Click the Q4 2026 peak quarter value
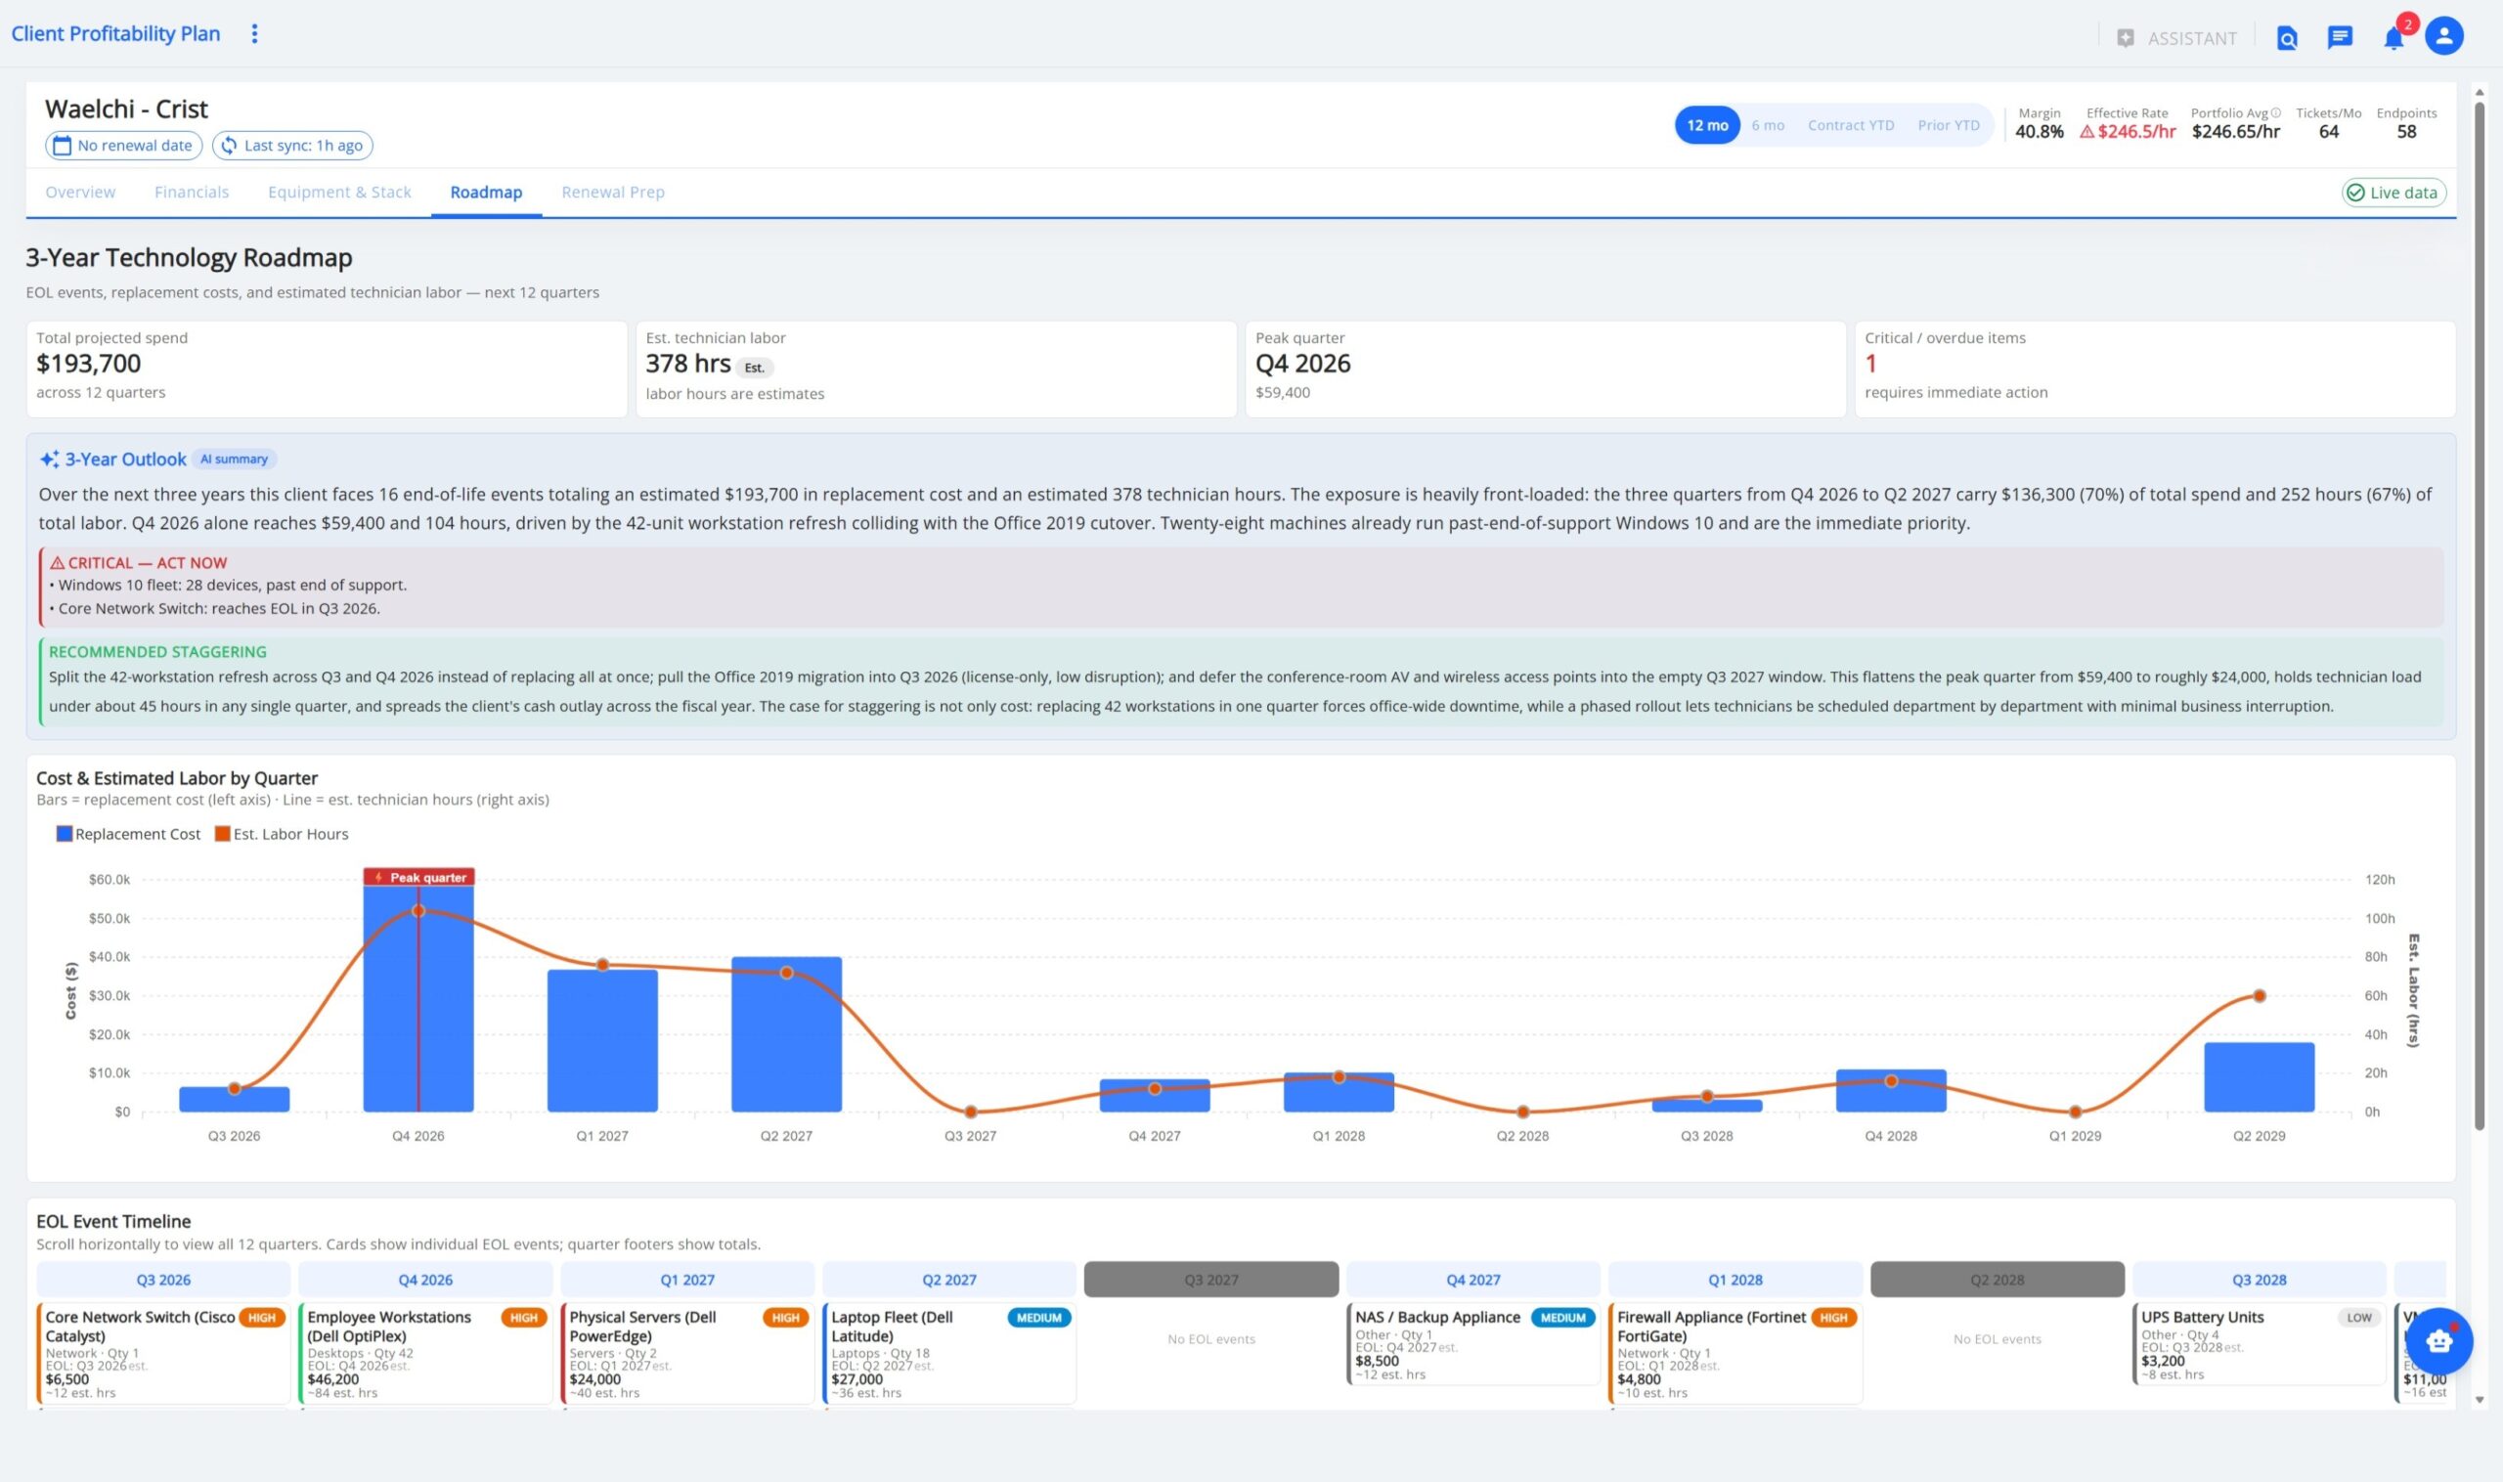The width and height of the screenshot is (2503, 1482). click(1302, 364)
